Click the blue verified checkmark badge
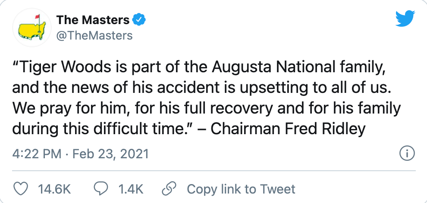The height and width of the screenshot is (203, 427). pyautogui.click(x=139, y=20)
